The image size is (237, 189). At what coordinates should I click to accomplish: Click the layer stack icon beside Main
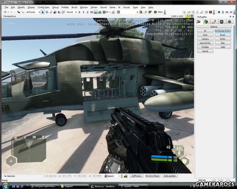pyautogui.click(x=155, y=12)
